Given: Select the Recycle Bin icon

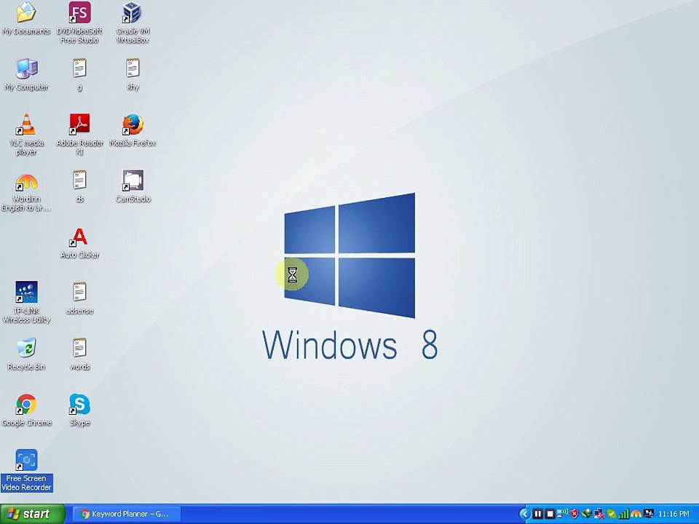Looking at the screenshot, I should pyautogui.click(x=26, y=354).
